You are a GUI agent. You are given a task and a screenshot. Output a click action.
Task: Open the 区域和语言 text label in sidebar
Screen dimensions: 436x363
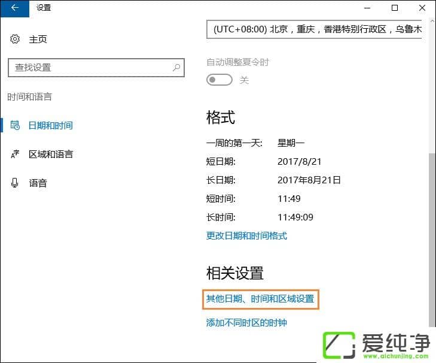[51, 155]
